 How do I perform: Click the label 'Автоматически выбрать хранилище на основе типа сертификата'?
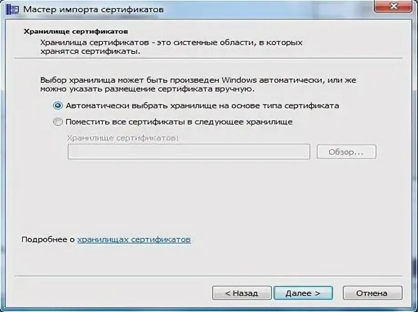[202, 106]
